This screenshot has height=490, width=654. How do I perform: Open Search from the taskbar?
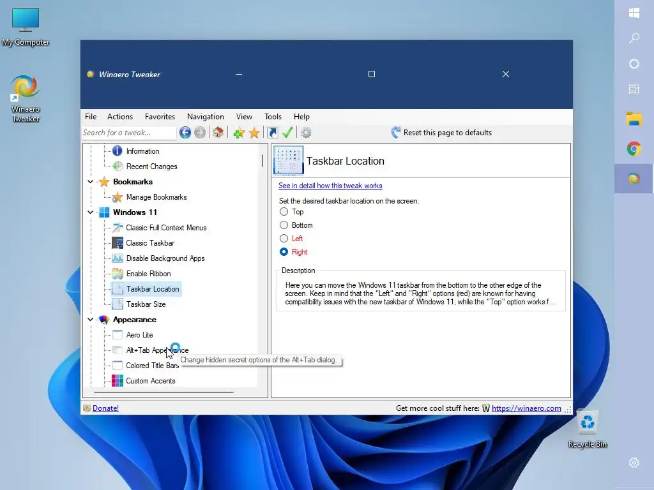634,38
